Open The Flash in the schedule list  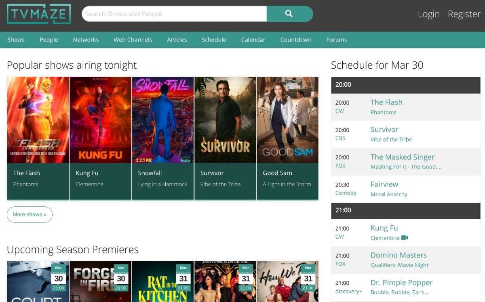pyautogui.click(x=386, y=102)
